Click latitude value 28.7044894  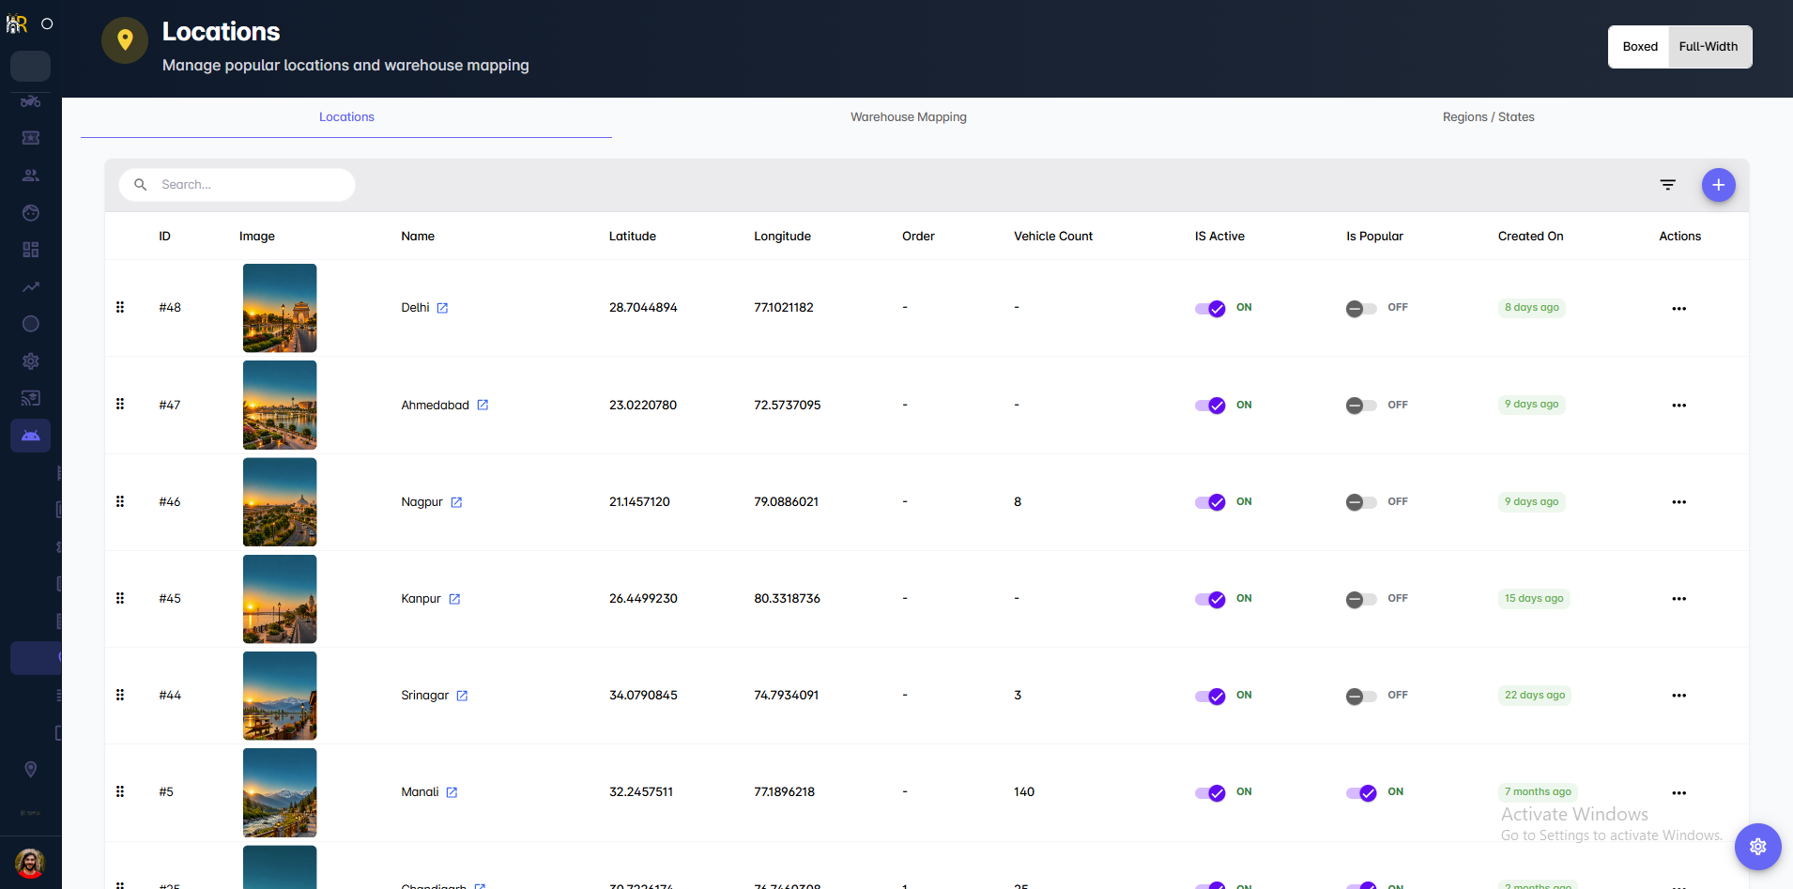tap(643, 308)
